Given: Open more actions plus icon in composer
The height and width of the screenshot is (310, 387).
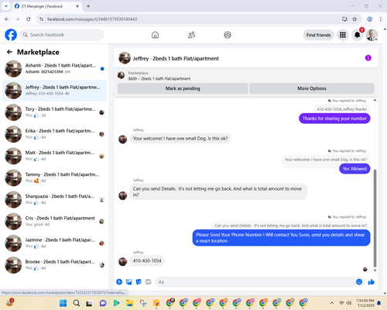Looking at the screenshot, I should (119, 282).
